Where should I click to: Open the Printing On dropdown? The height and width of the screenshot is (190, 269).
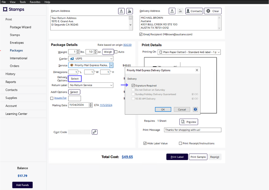189,52
